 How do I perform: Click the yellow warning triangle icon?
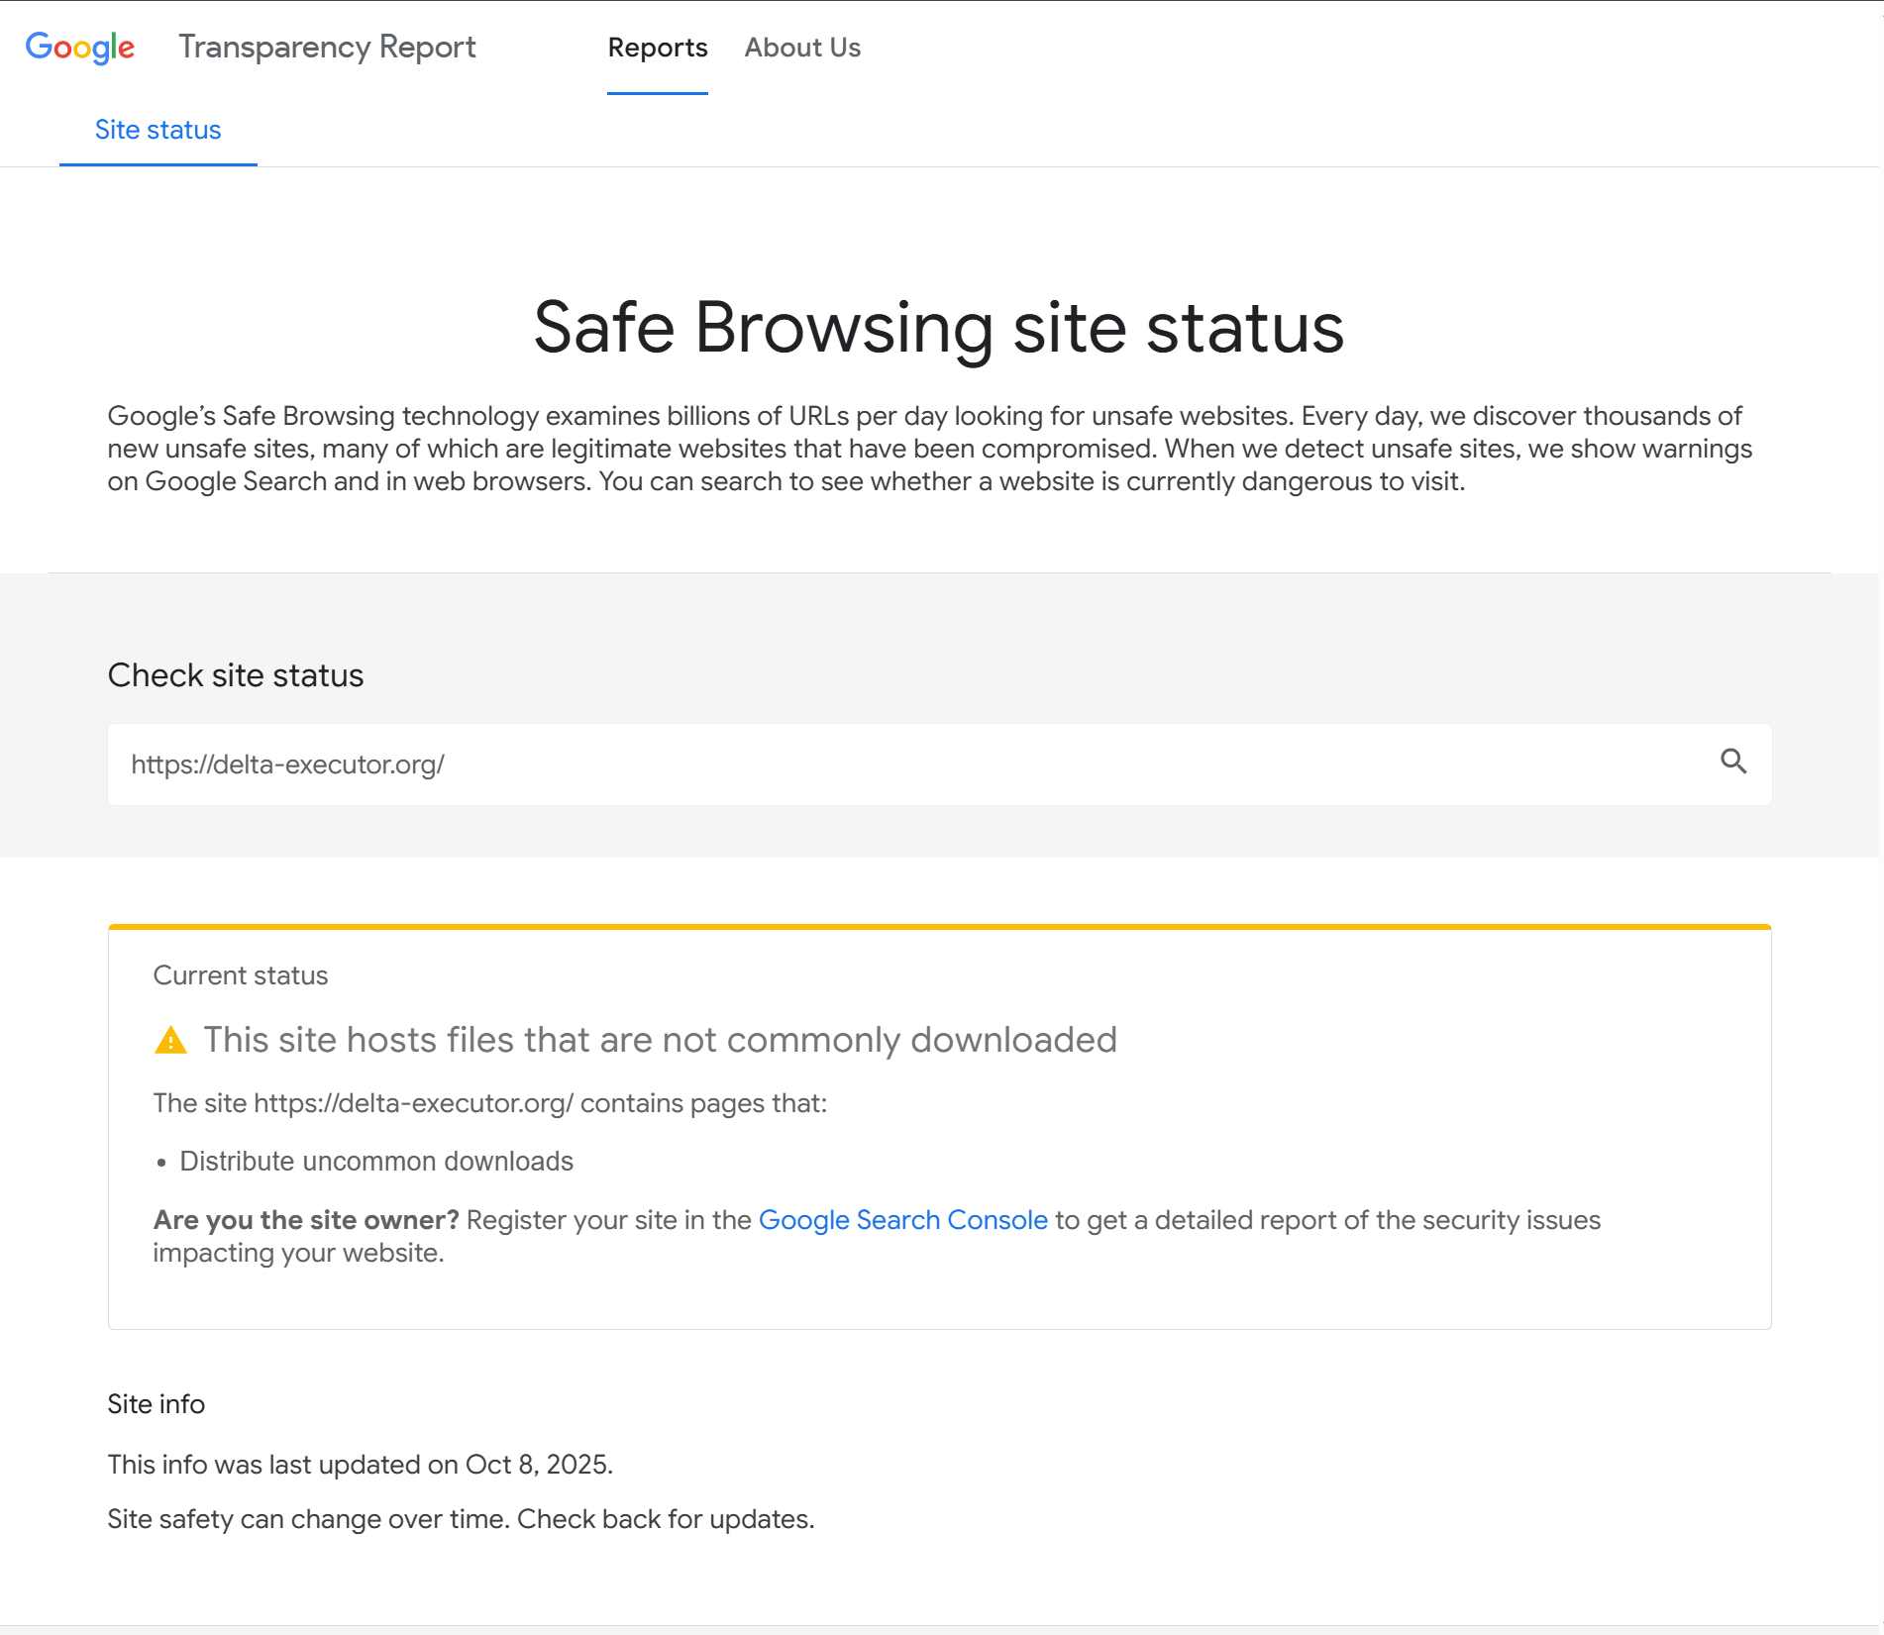coord(170,1041)
